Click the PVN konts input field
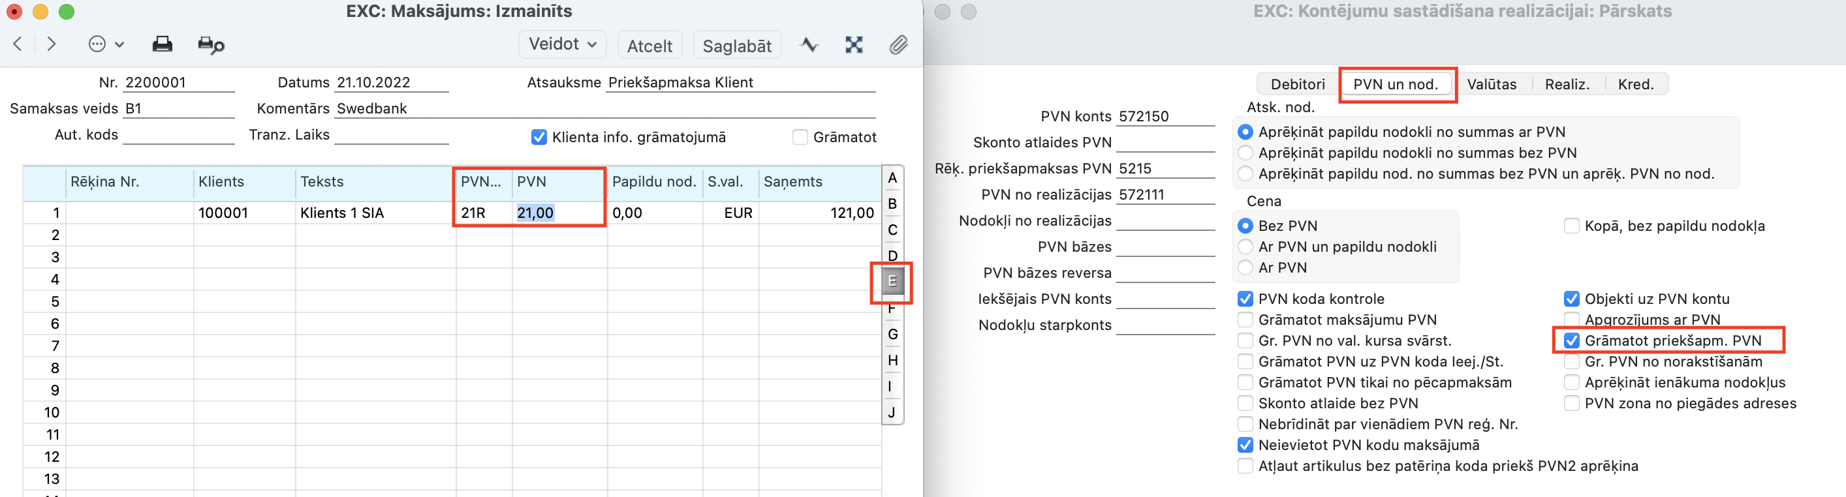 click(1165, 116)
